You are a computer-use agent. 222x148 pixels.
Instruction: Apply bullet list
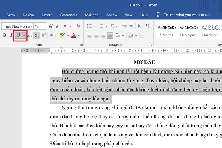(x=89, y=26)
